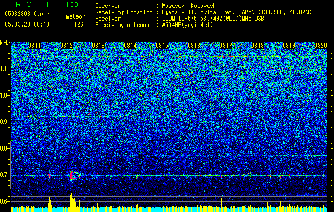Click the 0817 time marker
Screen dimensions: 334x212
tap(226, 46)
